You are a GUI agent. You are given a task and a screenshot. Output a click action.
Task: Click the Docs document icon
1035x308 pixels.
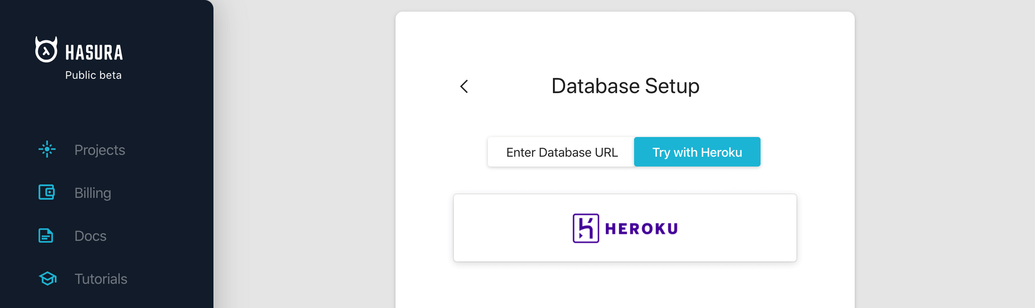(x=46, y=235)
